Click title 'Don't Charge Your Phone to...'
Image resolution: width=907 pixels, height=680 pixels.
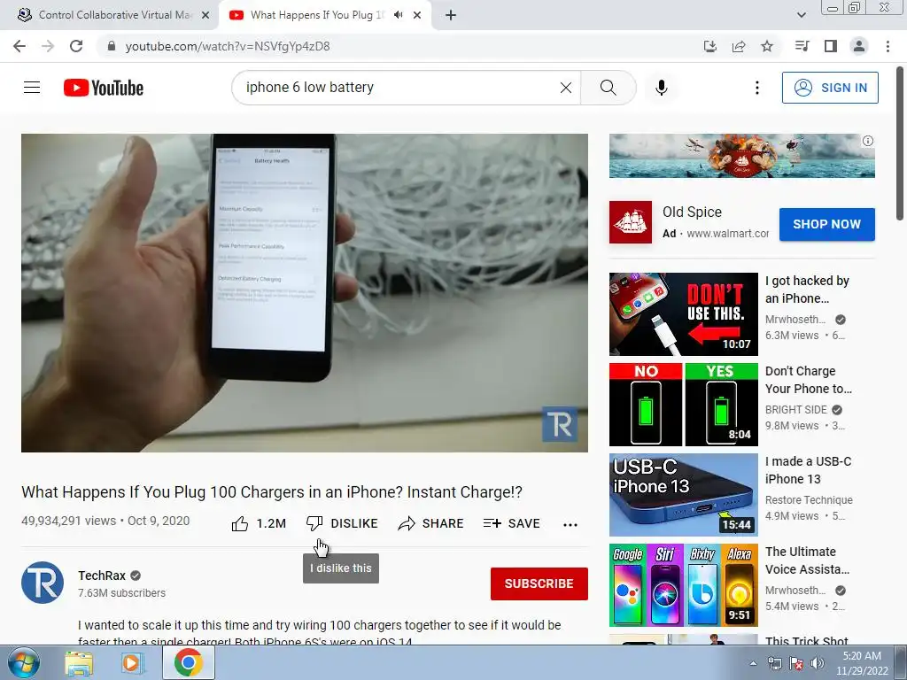808,380
